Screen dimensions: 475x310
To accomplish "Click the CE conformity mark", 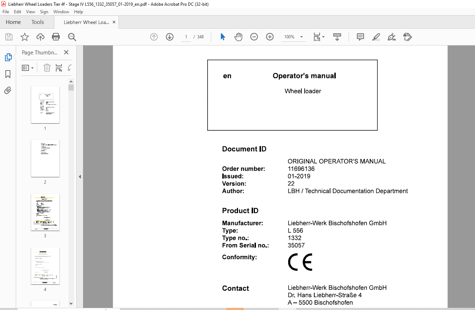I will 300,262.
